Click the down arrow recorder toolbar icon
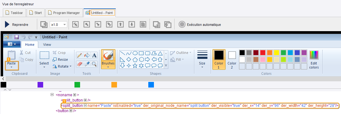 coord(131,24)
